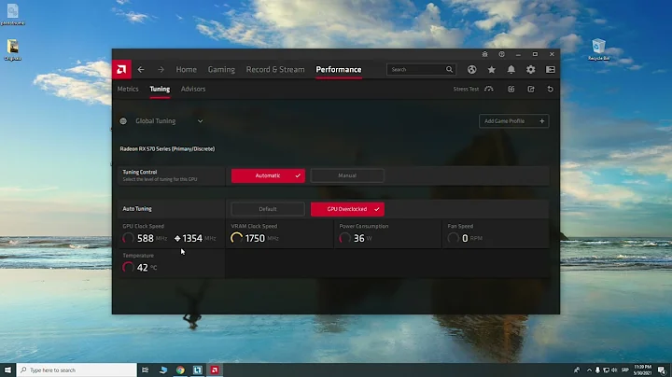672x377 pixels.
Task: Select Default auto tuning
Action: tap(268, 209)
